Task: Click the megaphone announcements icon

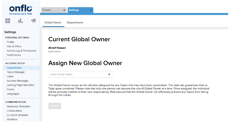Action: [33, 21]
